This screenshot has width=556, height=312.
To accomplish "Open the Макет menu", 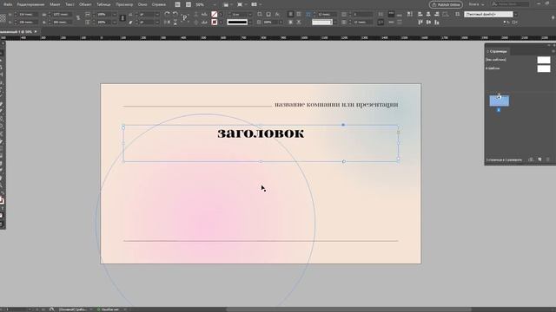I will tap(55, 4).
